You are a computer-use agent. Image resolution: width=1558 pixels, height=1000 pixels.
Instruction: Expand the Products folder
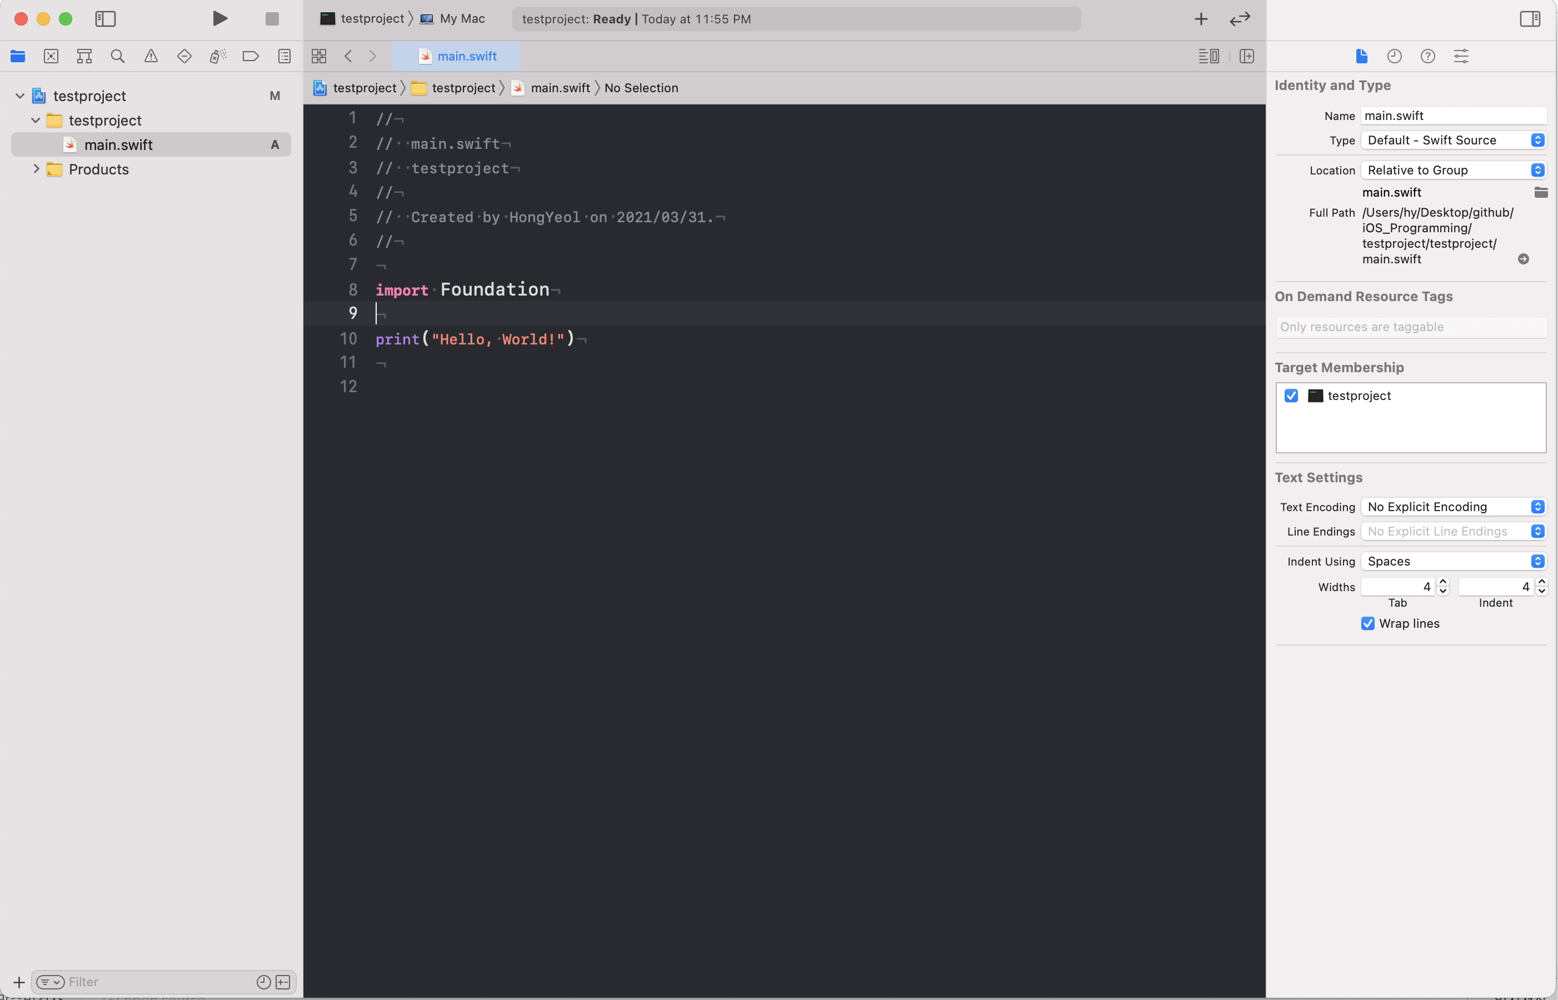click(x=36, y=169)
